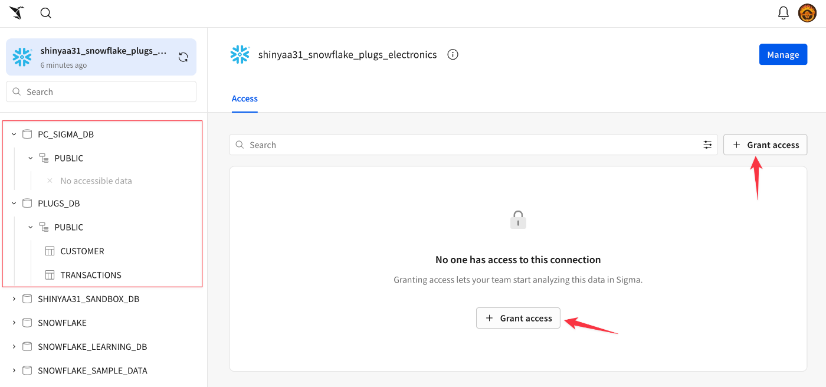Expand the SHINYAA31_SANDBOX_DB database

[x=14, y=299]
